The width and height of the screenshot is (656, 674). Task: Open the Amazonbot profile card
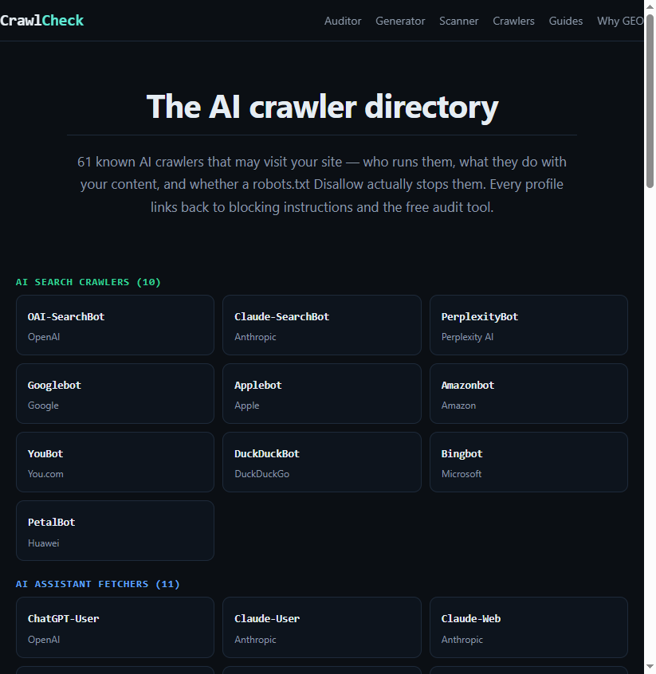(x=528, y=394)
